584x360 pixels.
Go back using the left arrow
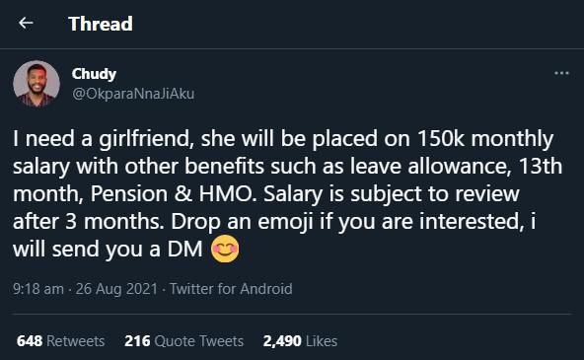coord(26,23)
